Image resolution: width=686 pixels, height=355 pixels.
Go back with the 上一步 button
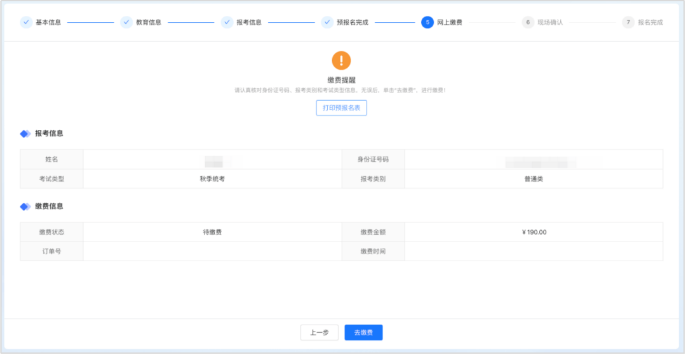pyautogui.click(x=319, y=333)
